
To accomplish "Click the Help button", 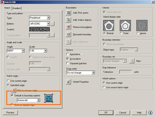I will 139,113.
